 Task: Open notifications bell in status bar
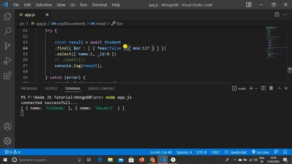pos(285,152)
